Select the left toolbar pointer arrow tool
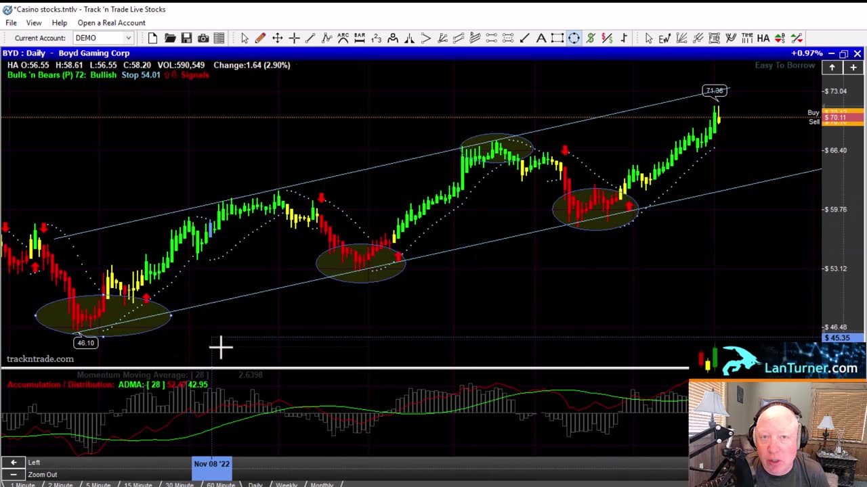 pos(245,39)
